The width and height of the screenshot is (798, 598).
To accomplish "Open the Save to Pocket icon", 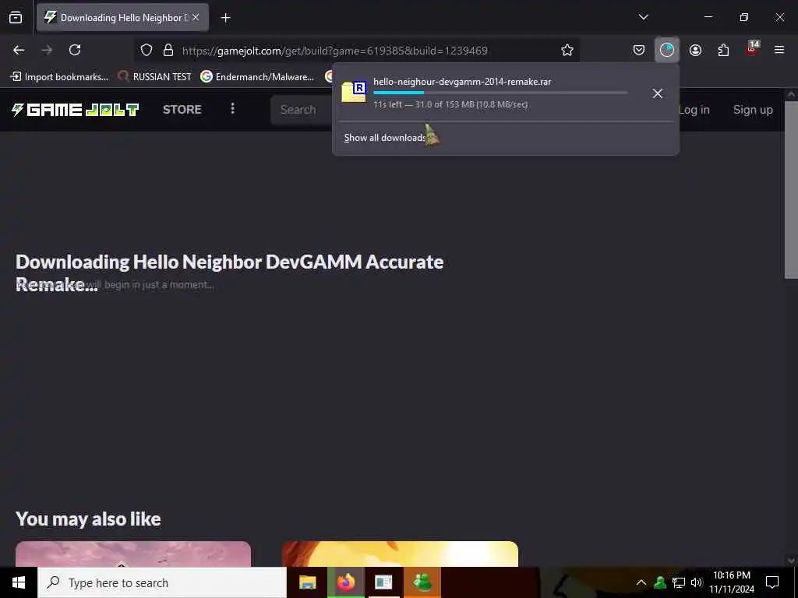I will click(x=639, y=50).
